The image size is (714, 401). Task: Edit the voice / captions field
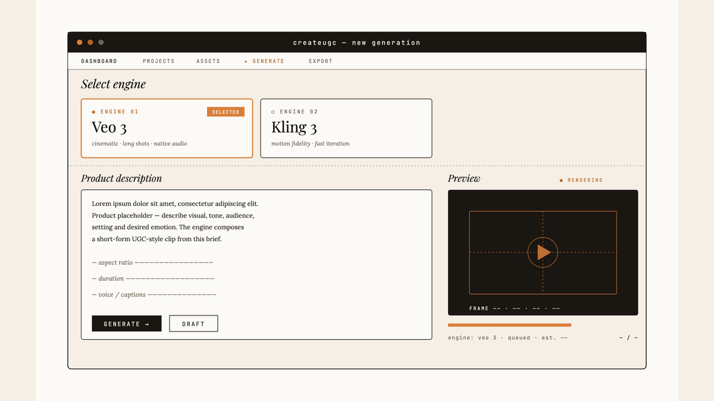coord(154,295)
